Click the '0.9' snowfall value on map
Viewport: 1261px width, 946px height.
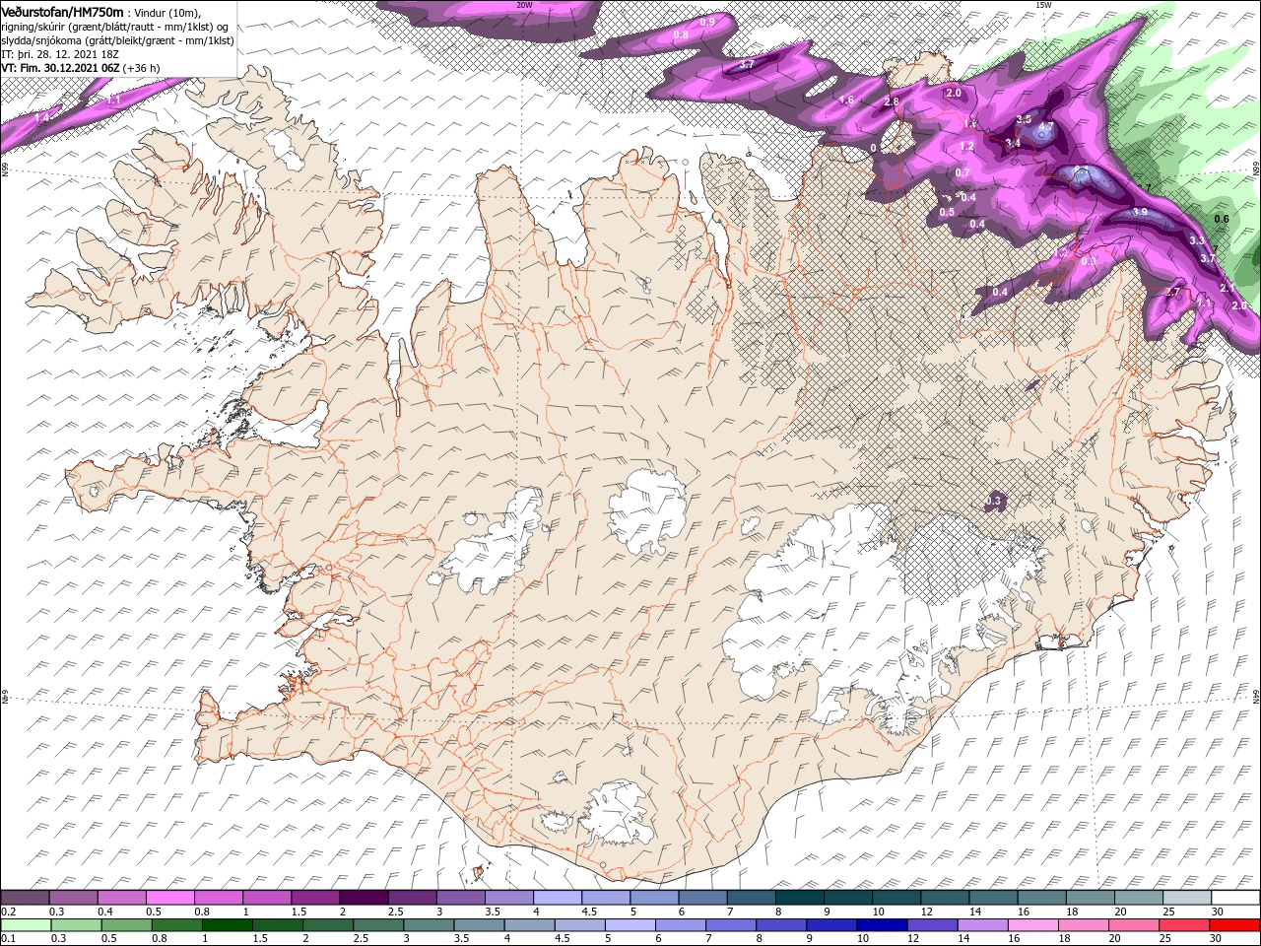pyautogui.click(x=707, y=22)
